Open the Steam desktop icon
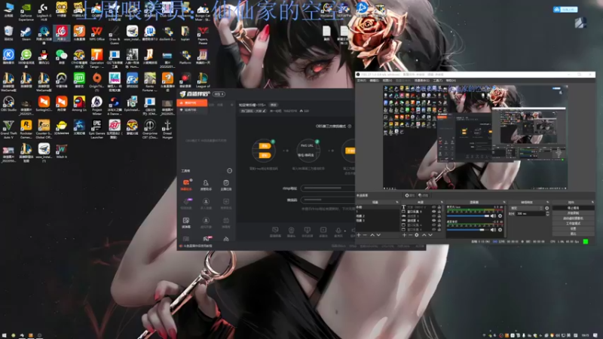This screenshot has height=339, width=603. point(26,34)
